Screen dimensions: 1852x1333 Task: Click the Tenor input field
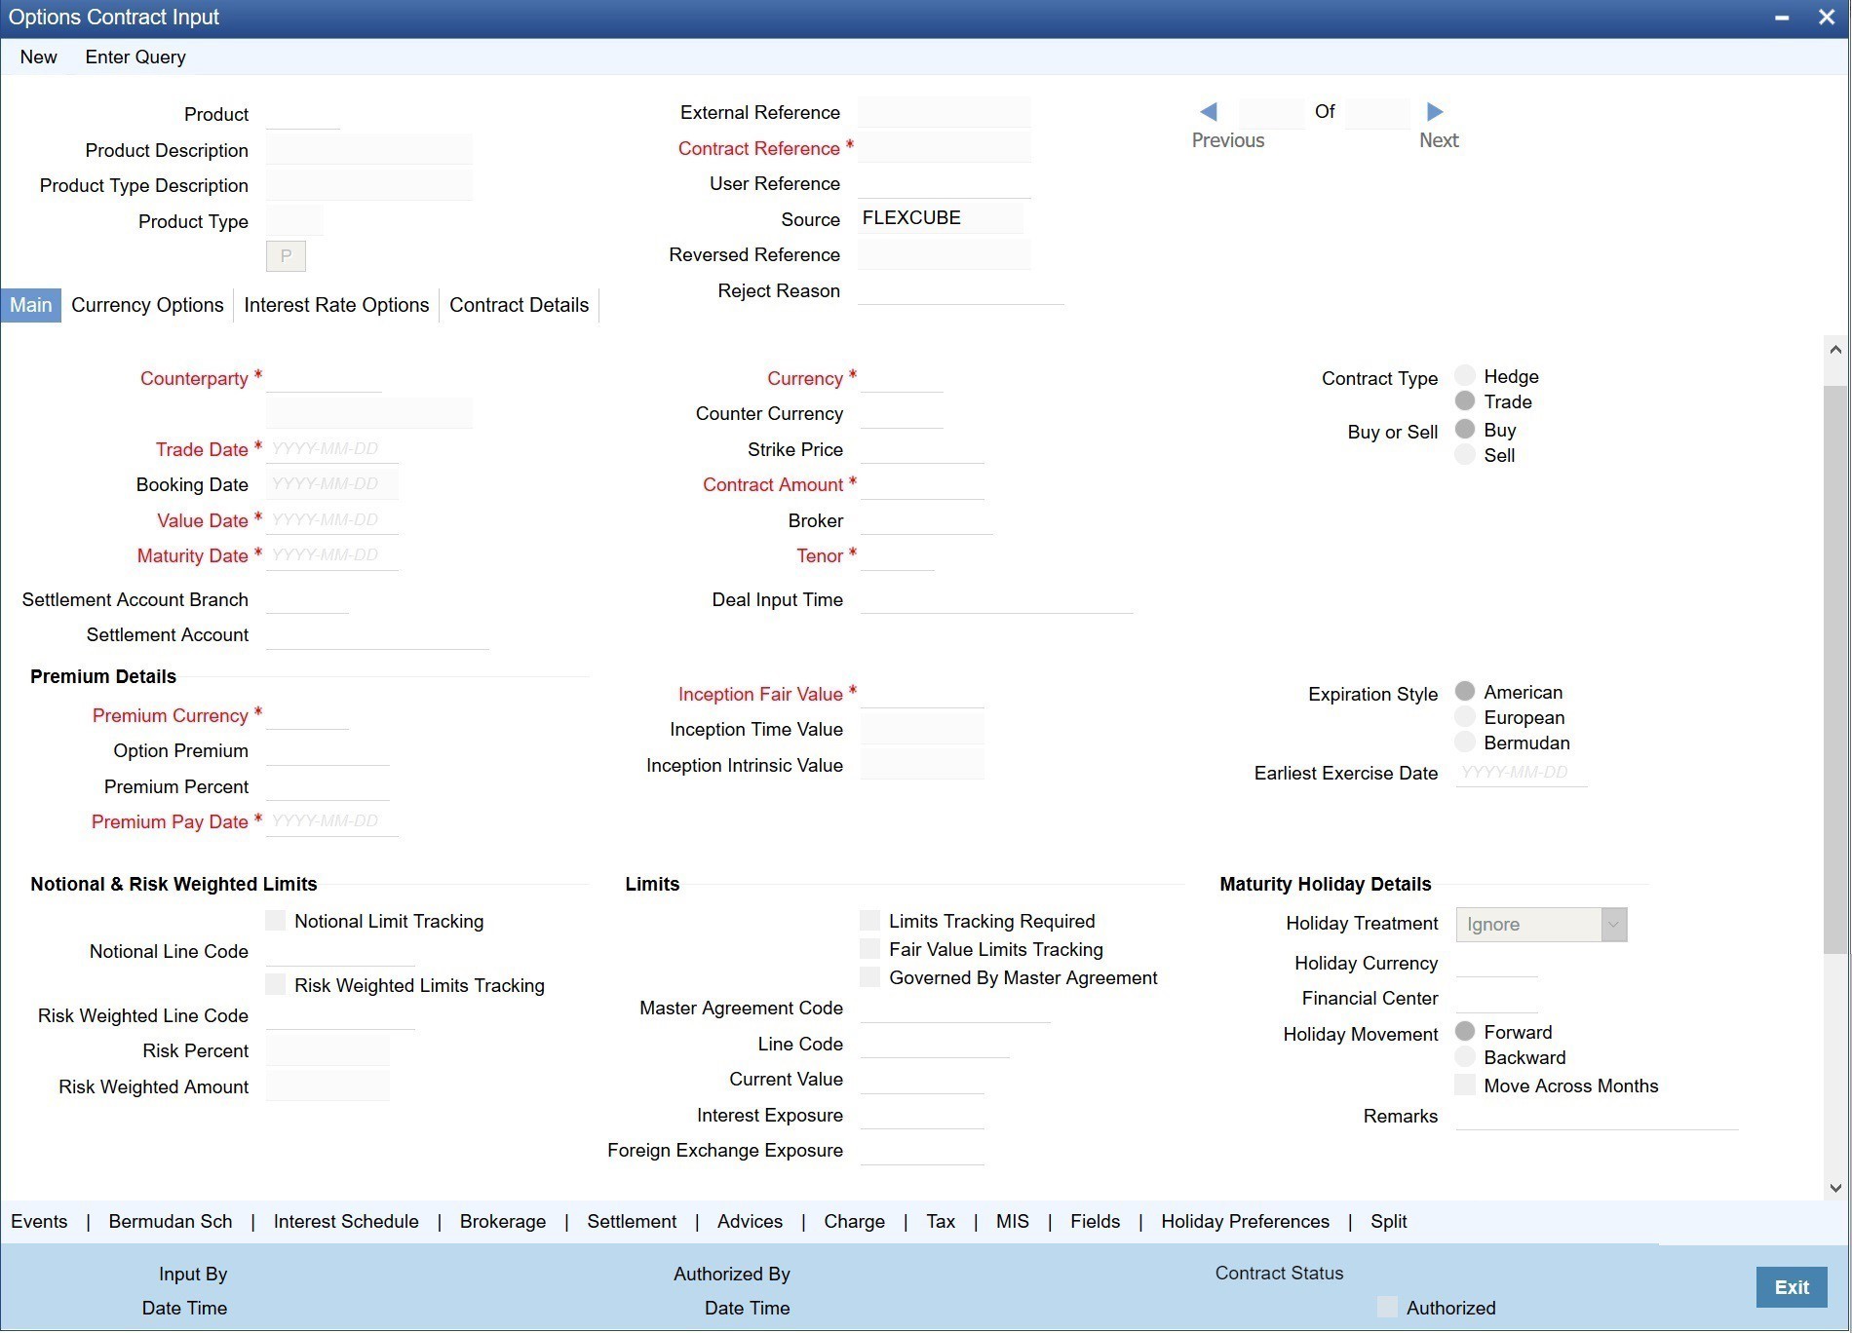[898, 555]
